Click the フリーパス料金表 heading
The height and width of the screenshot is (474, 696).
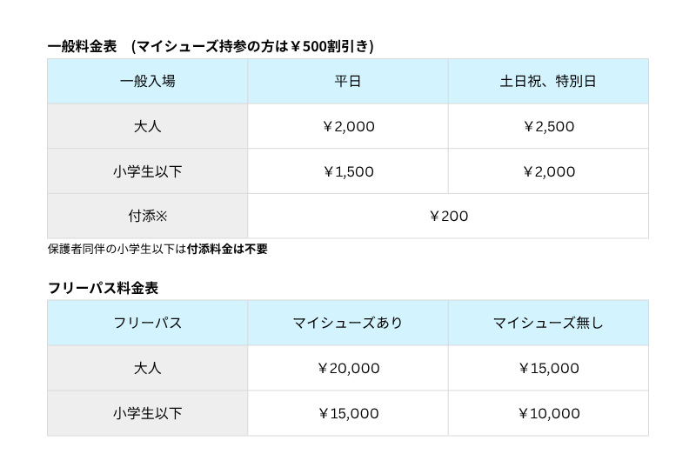(103, 286)
